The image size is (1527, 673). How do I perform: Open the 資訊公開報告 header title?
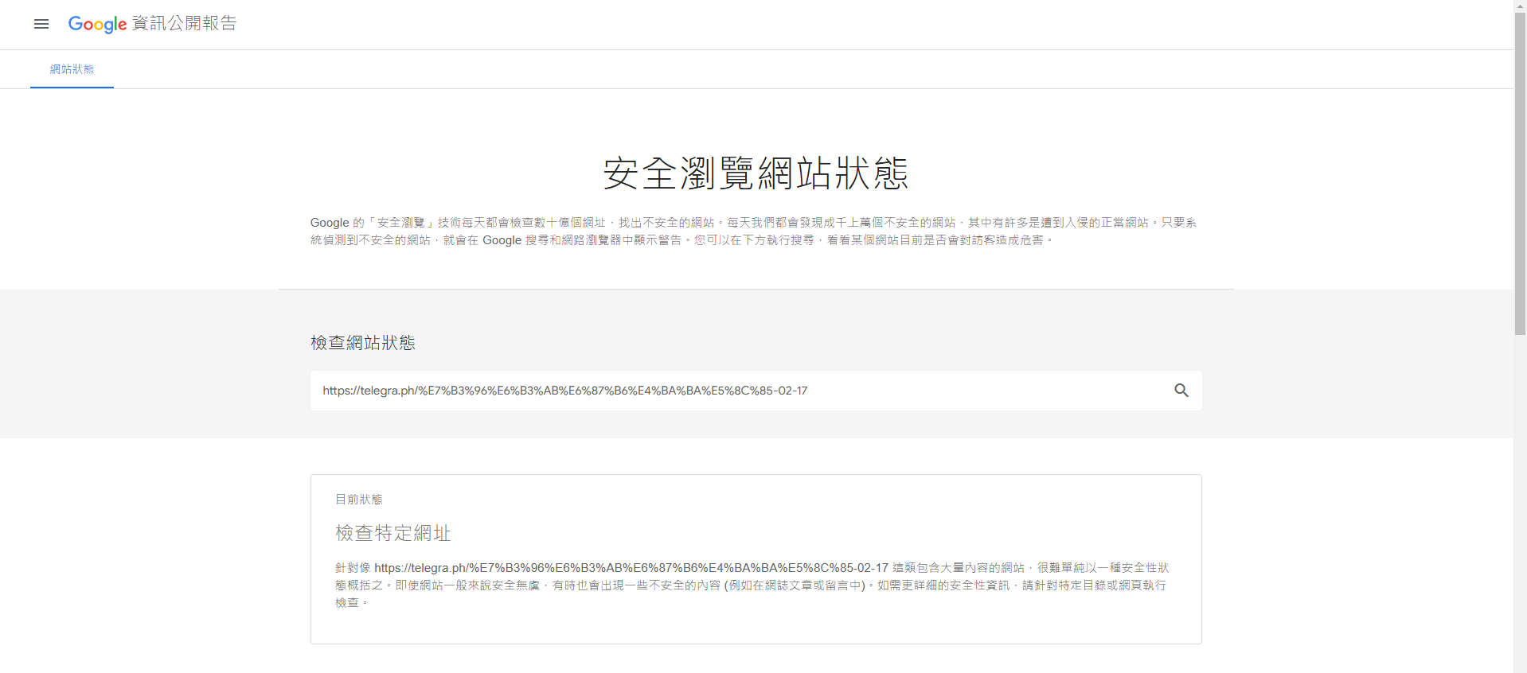click(x=184, y=23)
